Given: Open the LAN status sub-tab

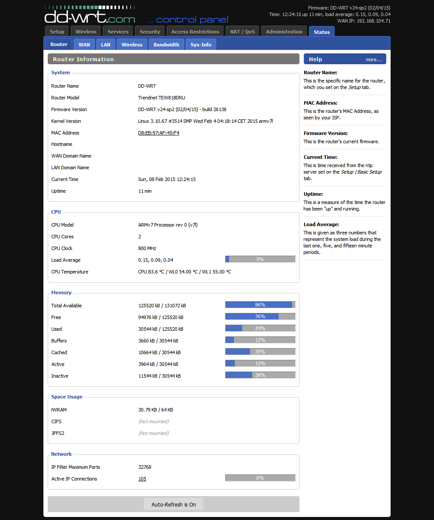Looking at the screenshot, I should 106,44.
